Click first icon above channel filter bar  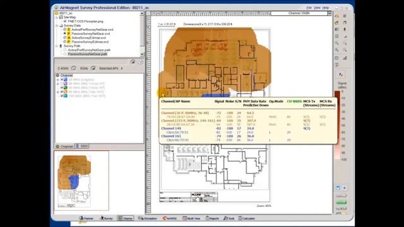(x=133, y=62)
